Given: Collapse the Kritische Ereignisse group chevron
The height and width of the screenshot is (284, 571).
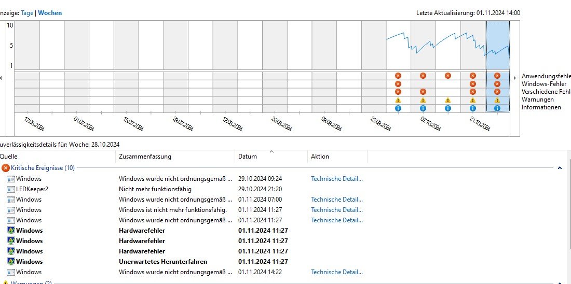Looking at the screenshot, I should [x=560, y=168].
